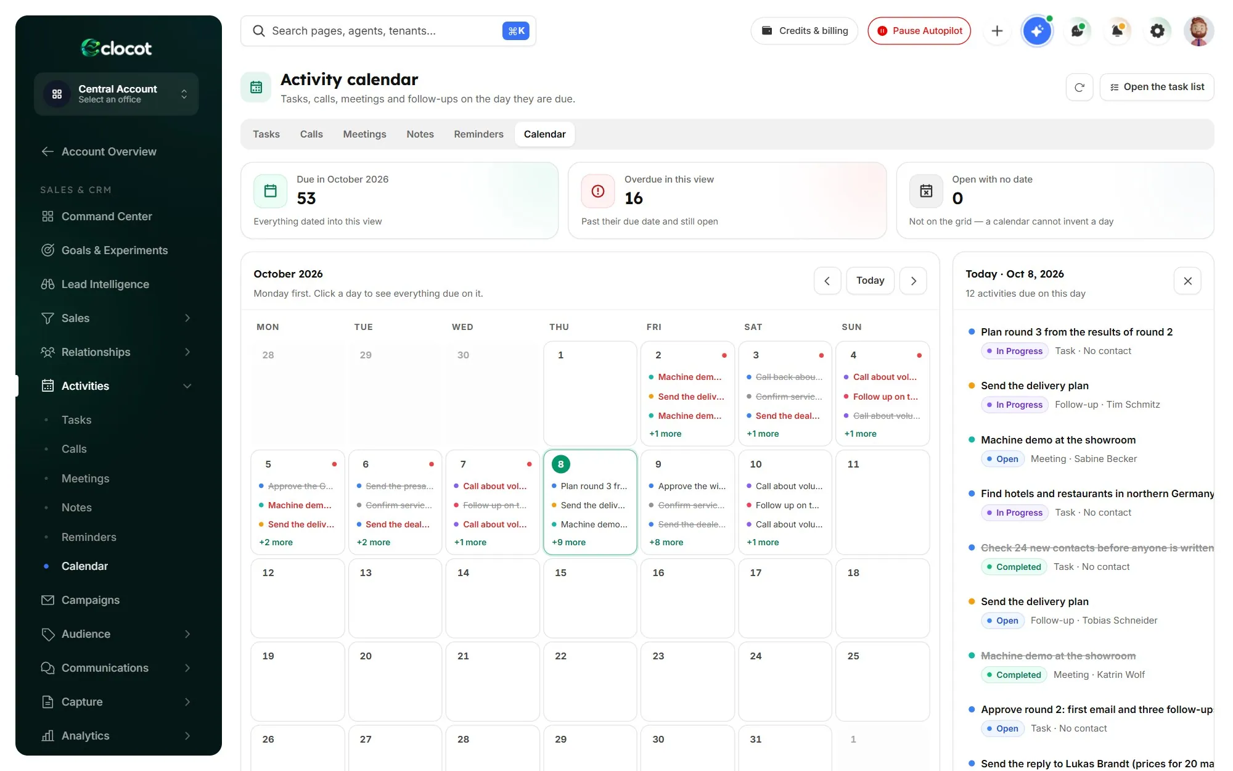Screen dimensions: 1233x771
Task: Click the Analytics chart icon
Action: [47, 736]
